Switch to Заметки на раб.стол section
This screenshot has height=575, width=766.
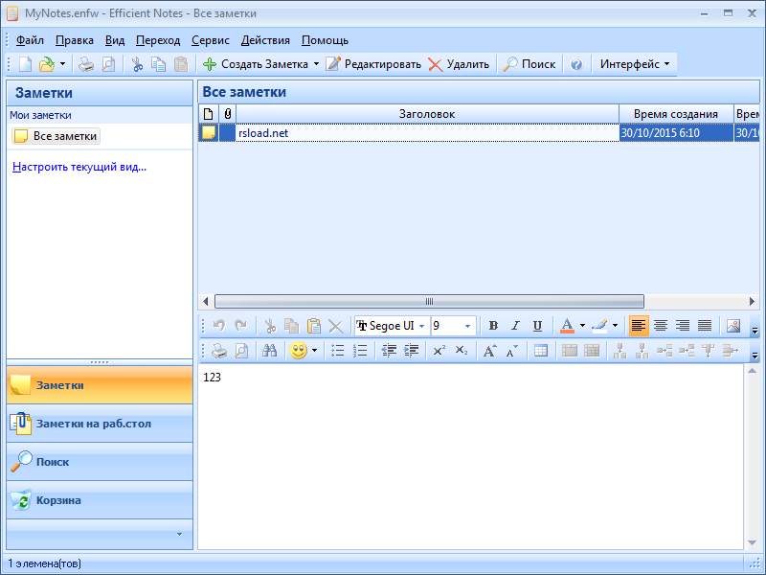pyautogui.click(x=100, y=424)
